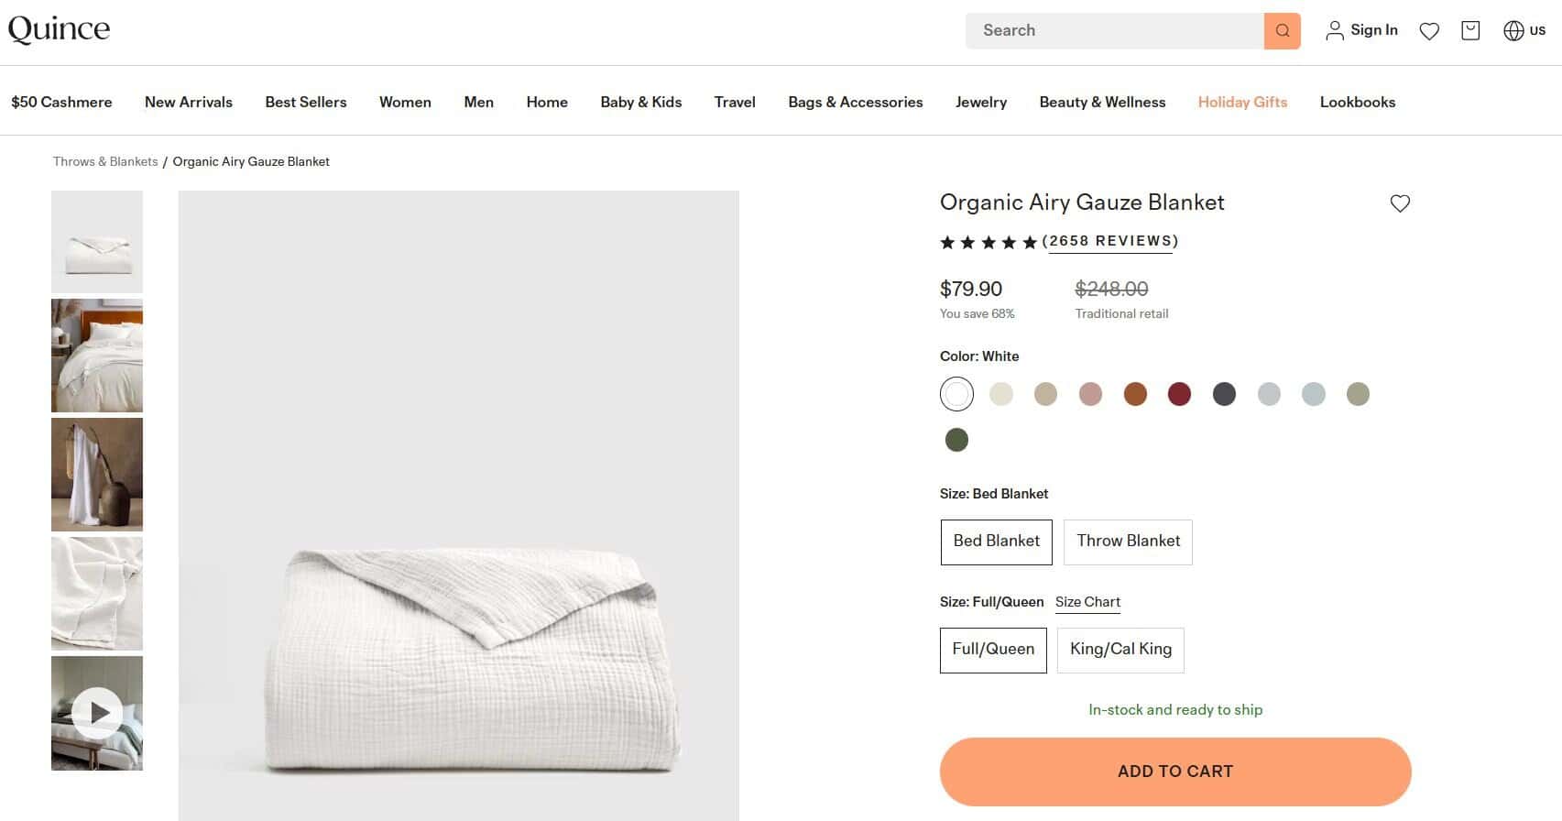Viewport: 1562px width, 821px height.
Task: Play the product video thumbnail
Action: click(x=97, y=713)
